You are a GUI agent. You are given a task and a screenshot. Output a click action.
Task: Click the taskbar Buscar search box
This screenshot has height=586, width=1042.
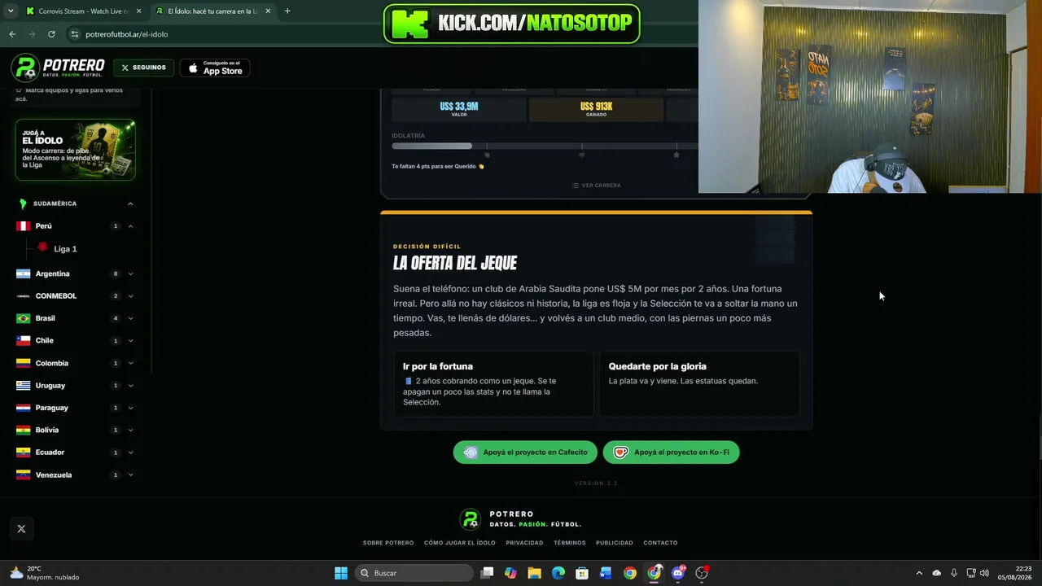[415, 573]
